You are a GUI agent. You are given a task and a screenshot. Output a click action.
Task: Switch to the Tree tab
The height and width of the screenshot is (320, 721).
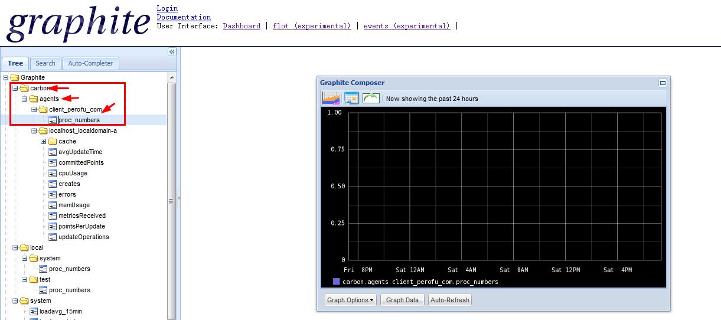[15, 63]
